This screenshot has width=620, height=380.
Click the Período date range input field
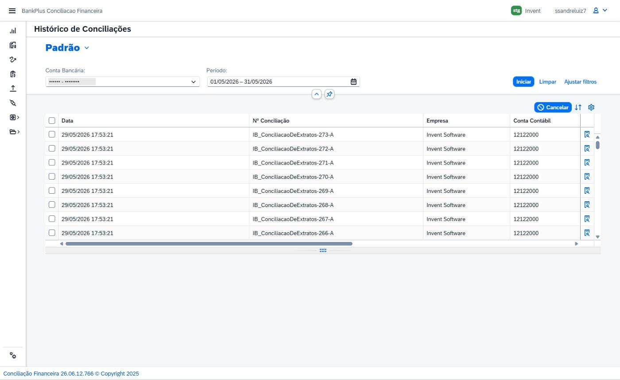(283, 82)
